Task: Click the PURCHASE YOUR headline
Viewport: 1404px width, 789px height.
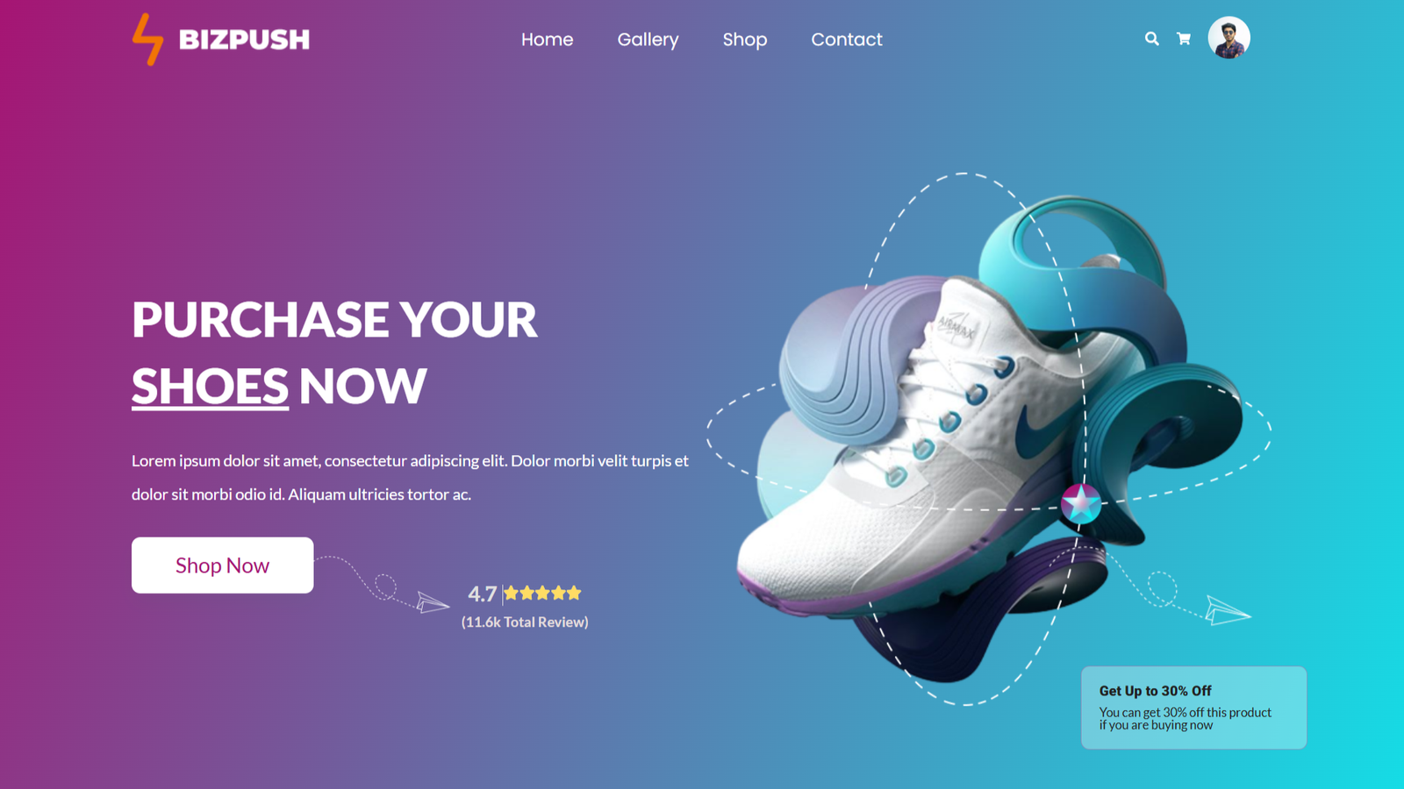Action: 334,319
